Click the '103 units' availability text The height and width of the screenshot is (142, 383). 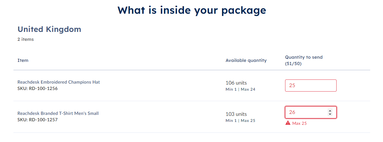tap(236, 114)
